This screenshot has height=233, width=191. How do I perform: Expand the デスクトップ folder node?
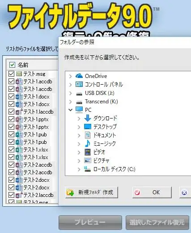click(79, 127)
